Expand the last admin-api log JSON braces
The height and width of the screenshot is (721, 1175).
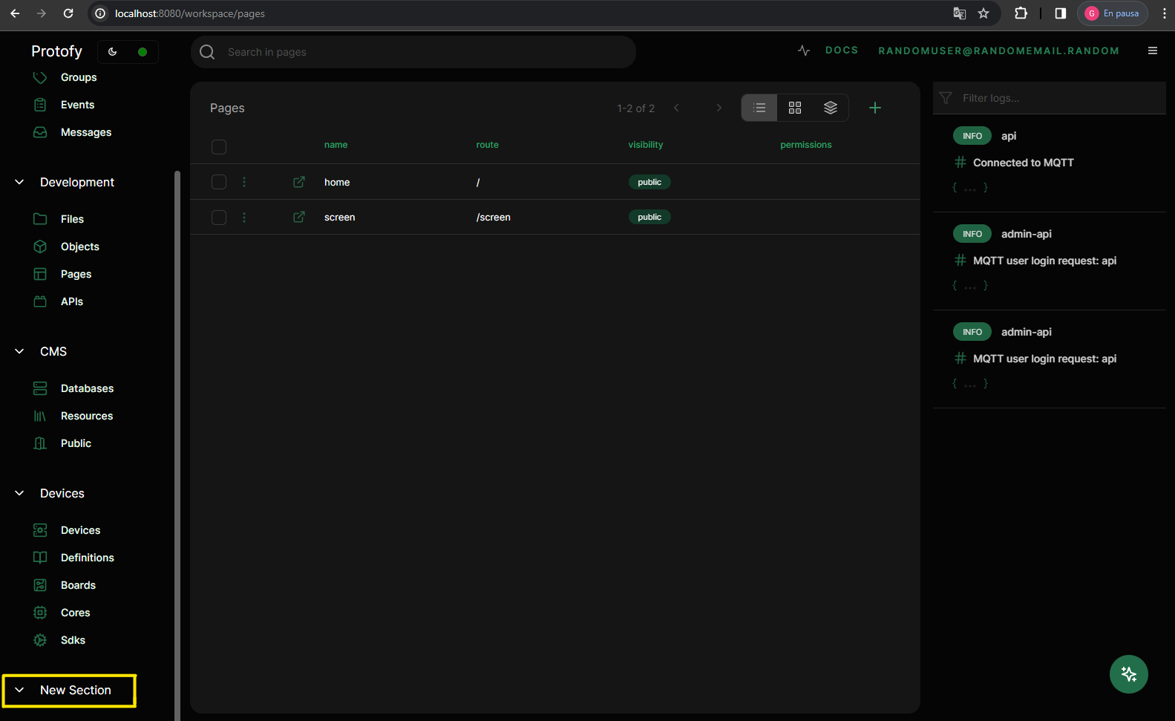[x=970, y=384]
